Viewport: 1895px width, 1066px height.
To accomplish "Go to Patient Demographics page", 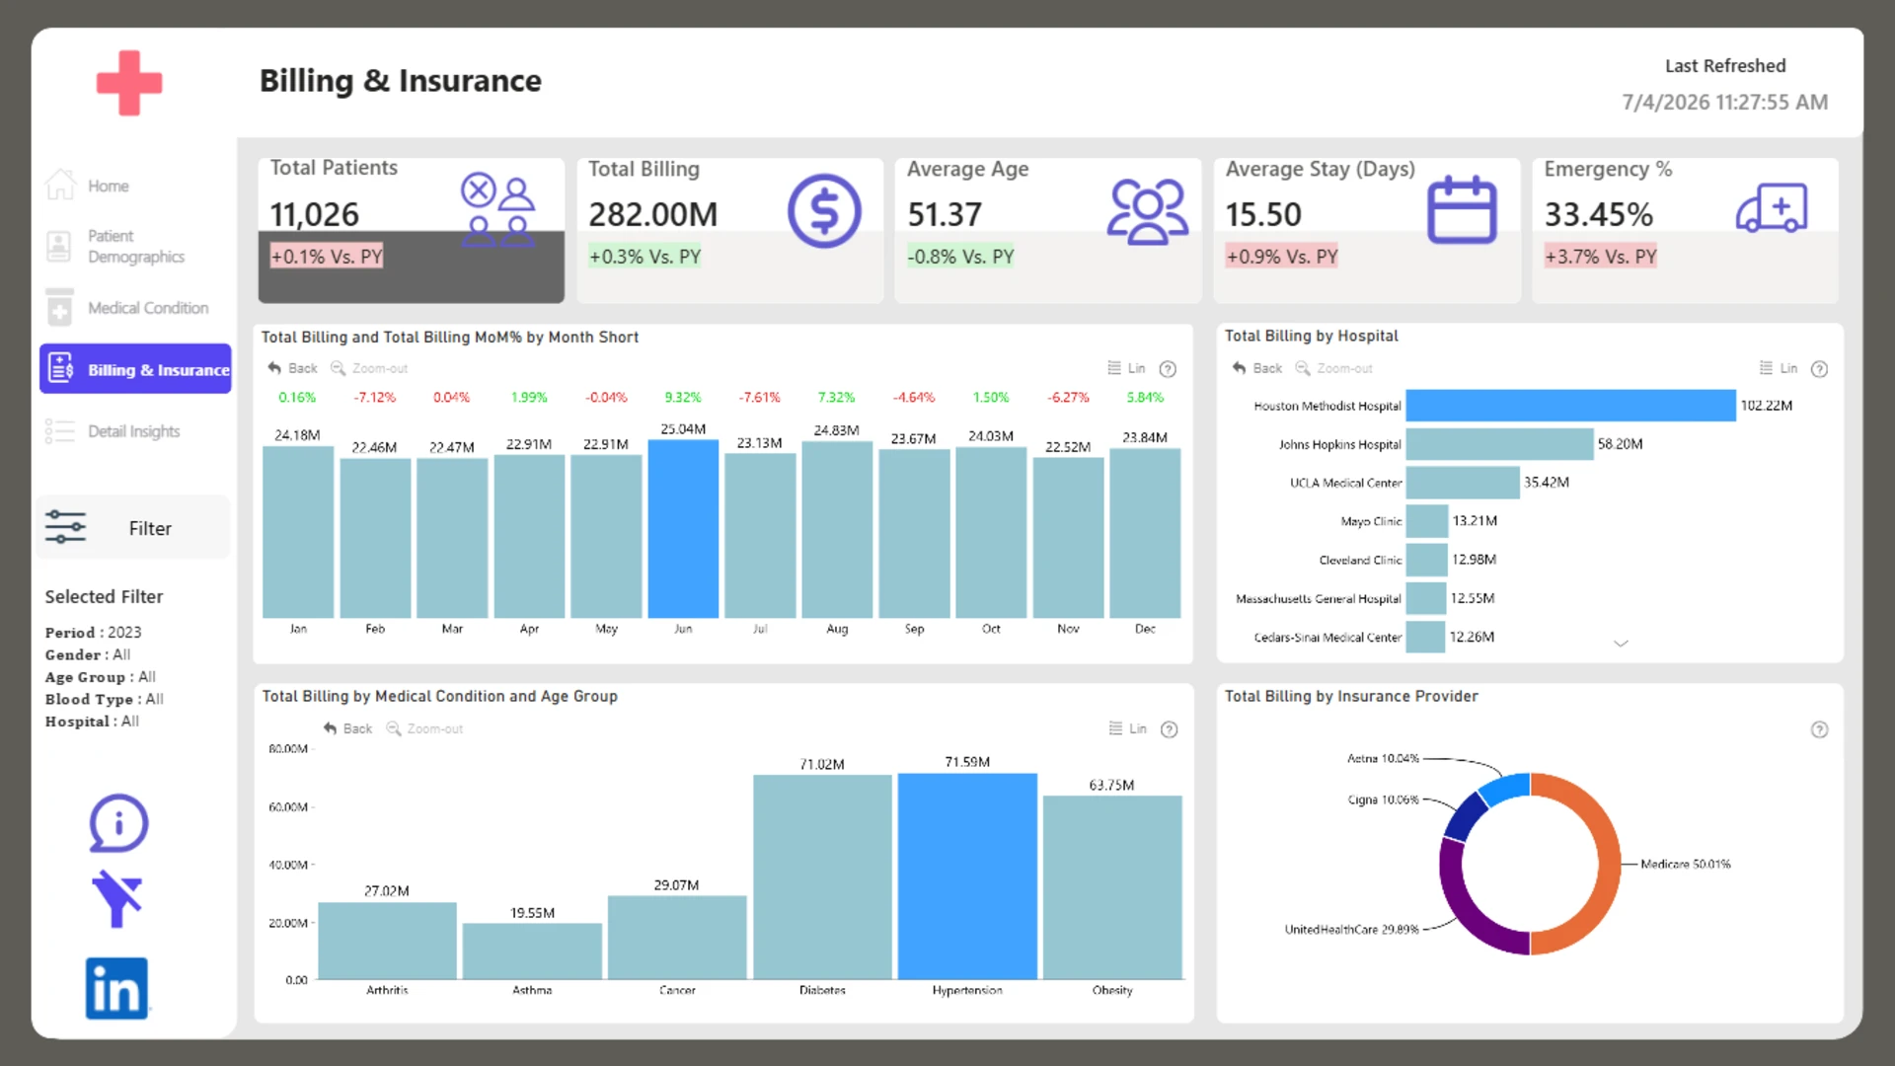I will click(x=116, y=246).
